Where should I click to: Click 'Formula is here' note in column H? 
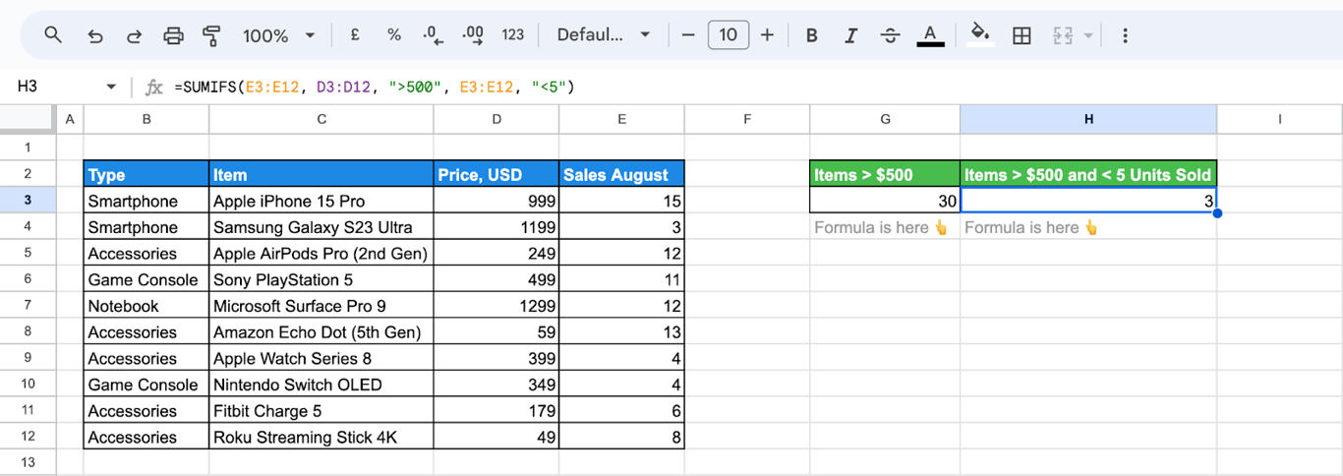click(1031, 227)
